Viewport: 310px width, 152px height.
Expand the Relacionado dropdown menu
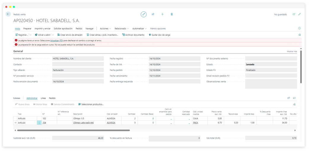pos(122,29)
